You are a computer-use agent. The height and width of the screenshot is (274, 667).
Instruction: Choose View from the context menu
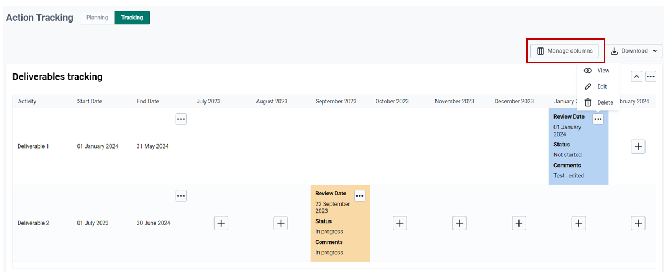coord(598,71)
